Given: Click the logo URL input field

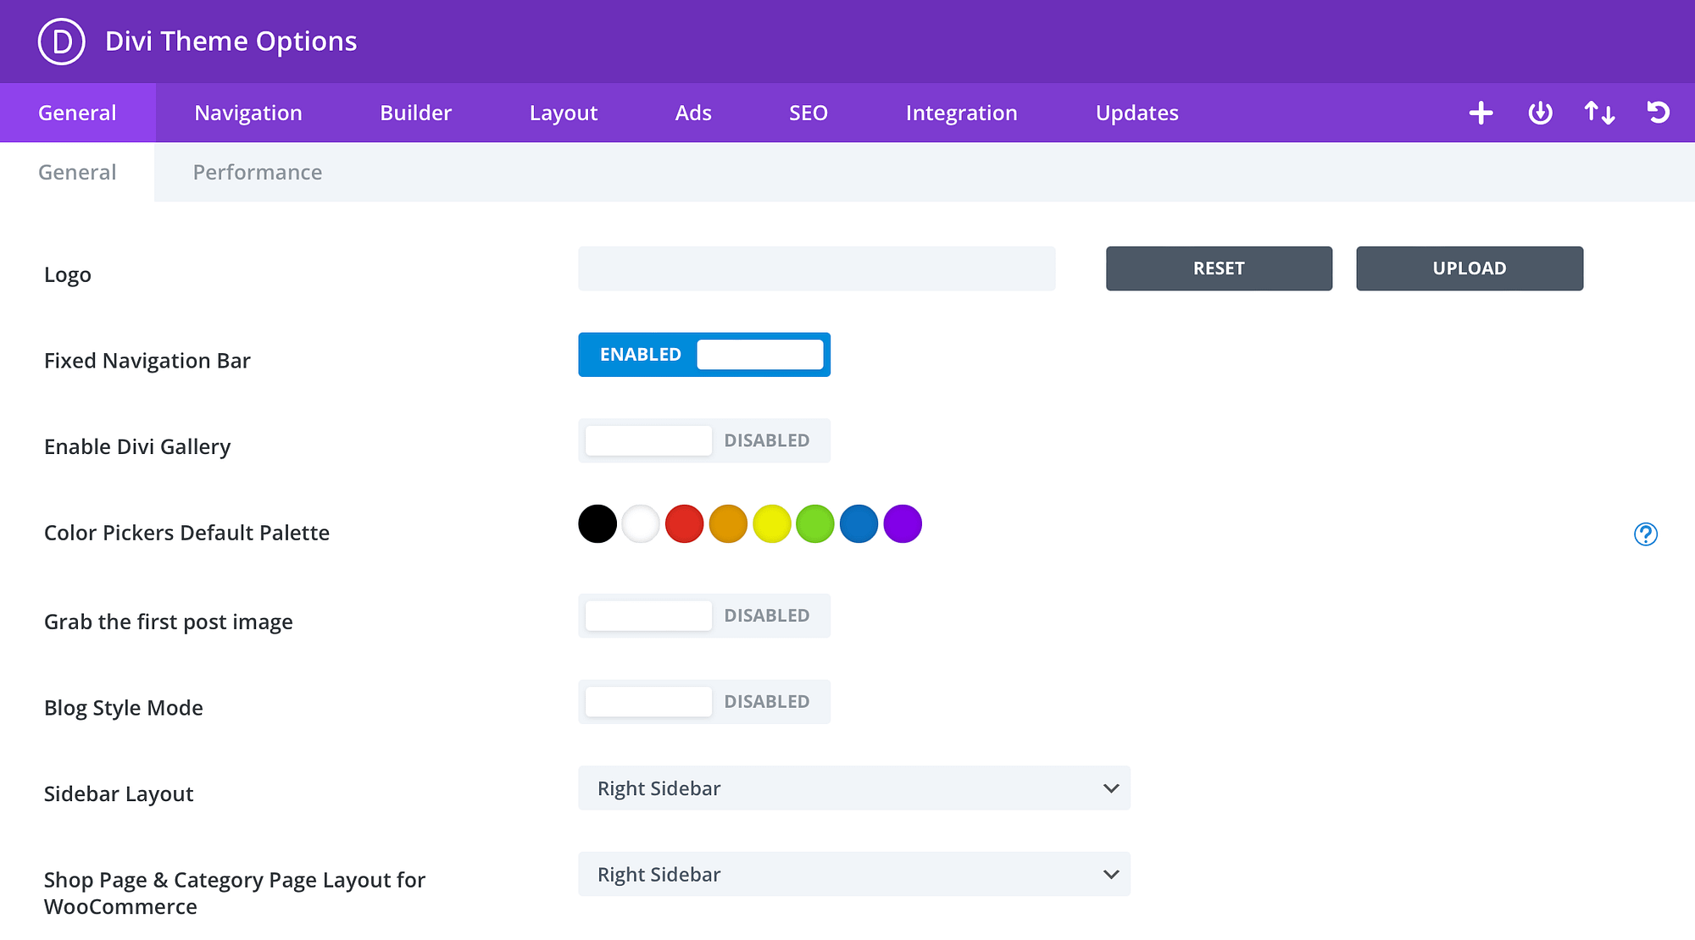Looking at the screenshot, I should click(818, 268).
